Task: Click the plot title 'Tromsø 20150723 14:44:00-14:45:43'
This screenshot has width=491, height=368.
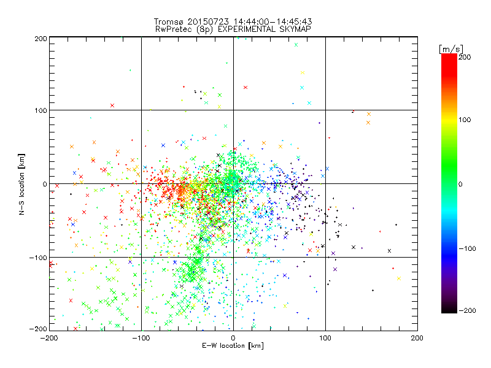Action: point(233,21)
